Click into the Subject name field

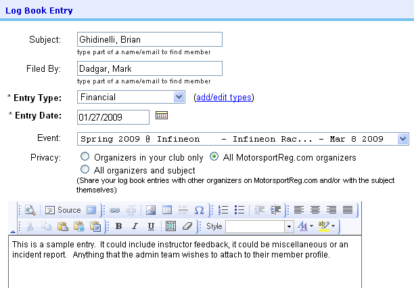point(149,39)
